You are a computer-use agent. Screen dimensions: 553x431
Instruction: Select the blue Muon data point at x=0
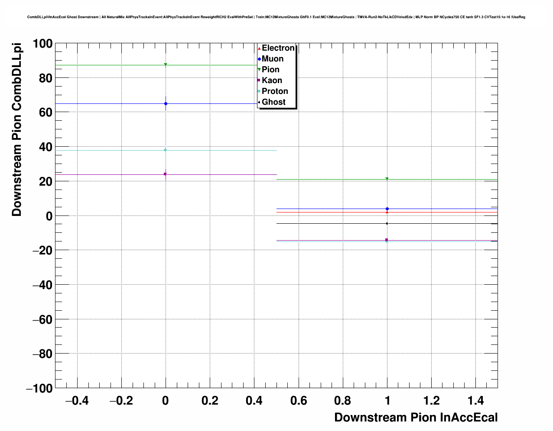(166, 104)
